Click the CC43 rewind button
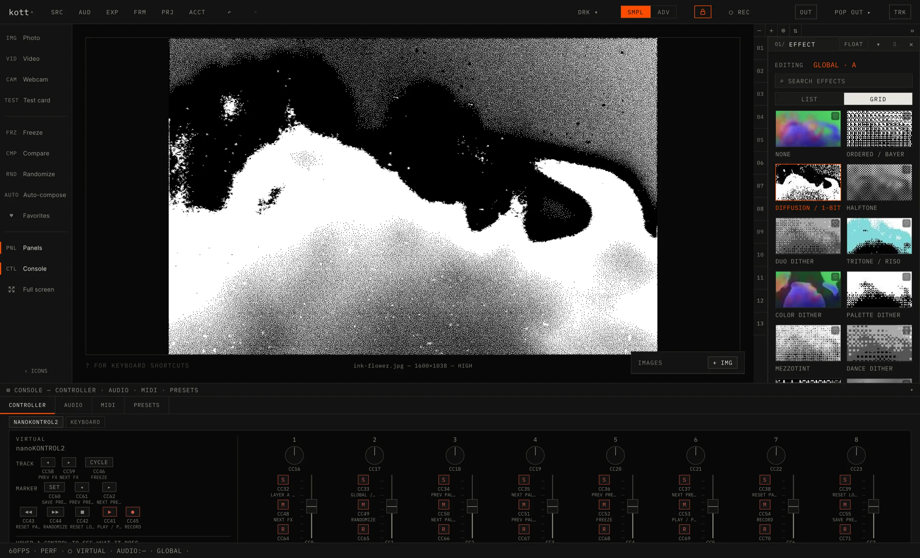The width and height of the screenshot is (920, 558). (x=28, y=512)
